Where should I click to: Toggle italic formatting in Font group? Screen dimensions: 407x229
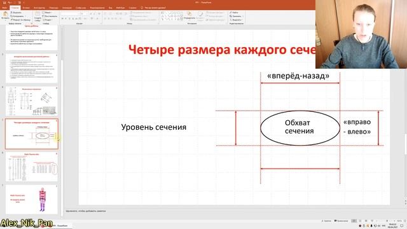coord(66,18)
